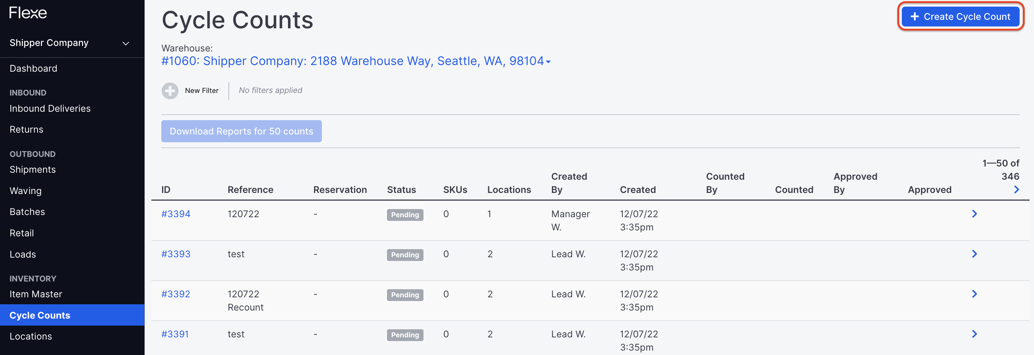Screen dimensions: 1034x355
Task: Click the Pending status badge on row #3393
Action: pos(405,254)
